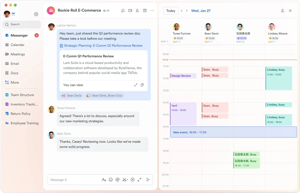Insert an emoji into the message
Viewport: 300px width, 193px height.
point(111,180)
